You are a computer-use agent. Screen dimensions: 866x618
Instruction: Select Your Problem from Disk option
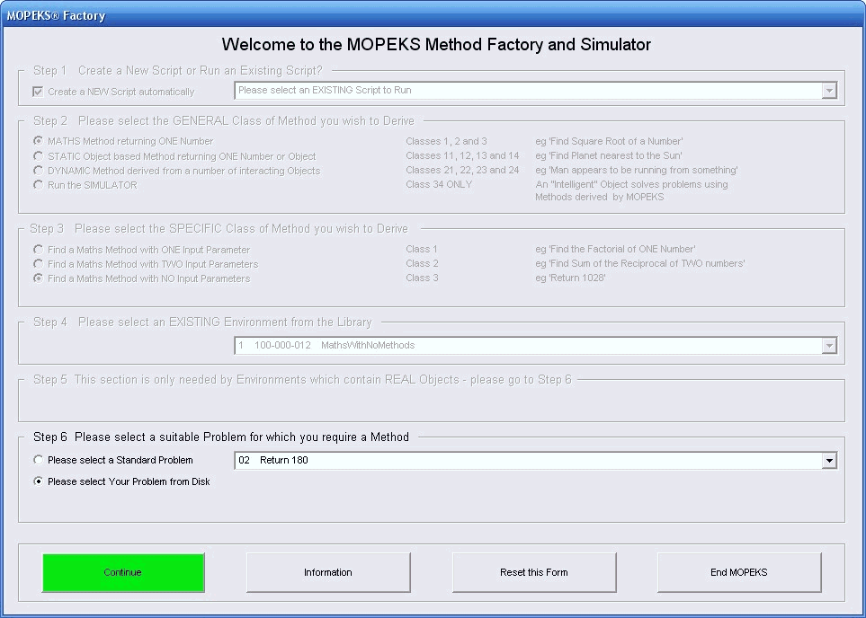tap(38, 481)
